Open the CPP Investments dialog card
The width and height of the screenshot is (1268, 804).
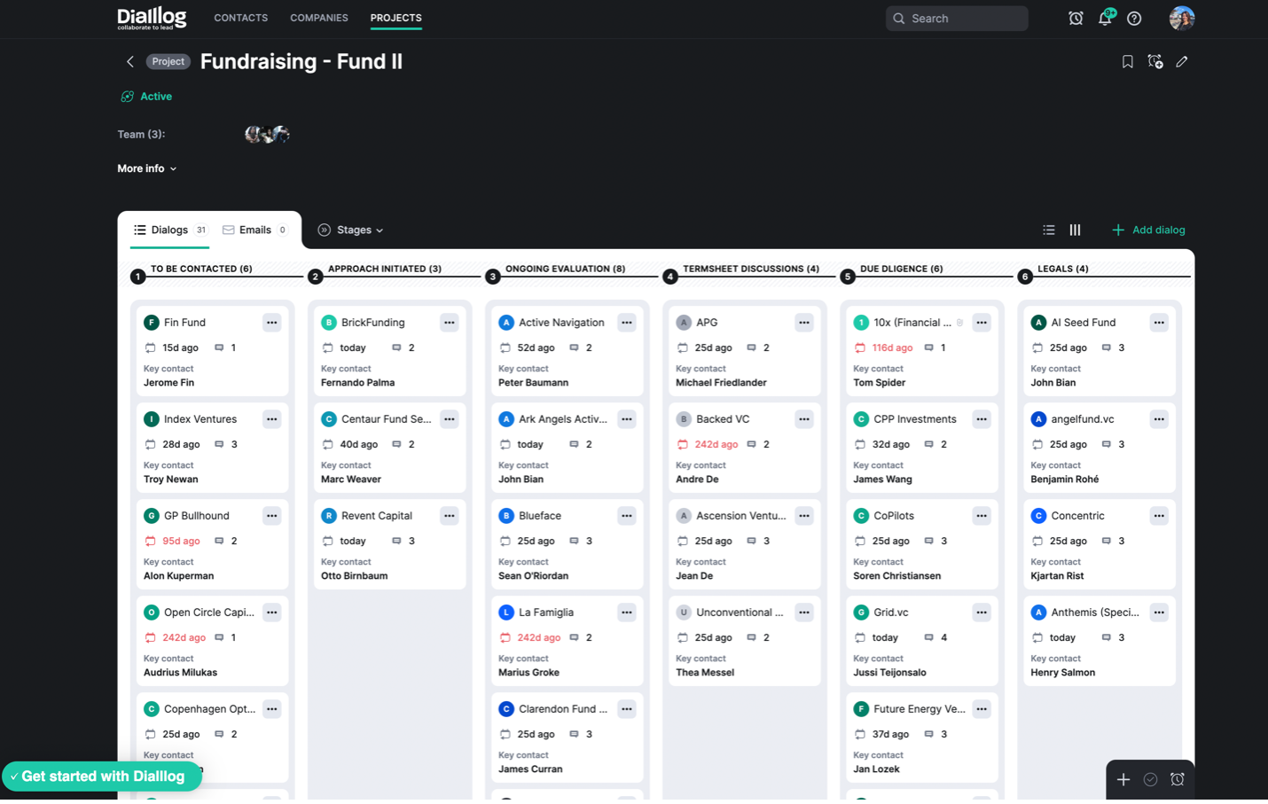(x=921, y=449)
